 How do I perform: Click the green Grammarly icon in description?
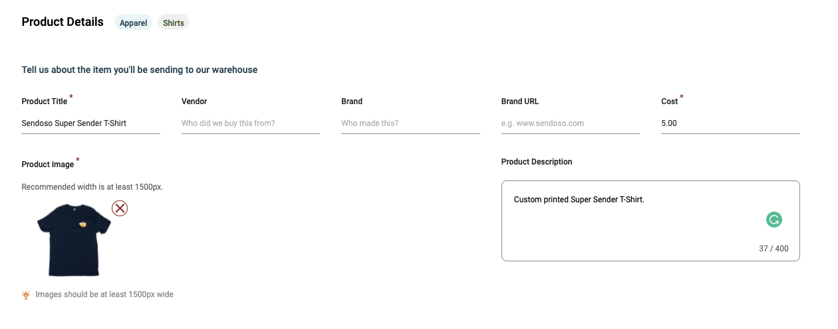[x=773, y=220]
